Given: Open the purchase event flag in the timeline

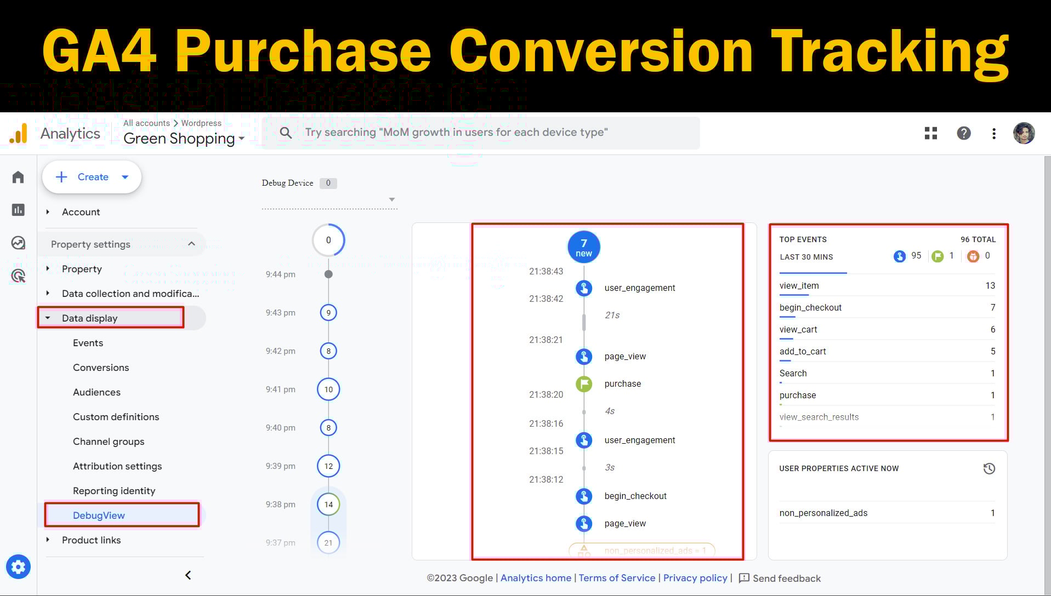Looking at the screenshot, I should point(583,383).
